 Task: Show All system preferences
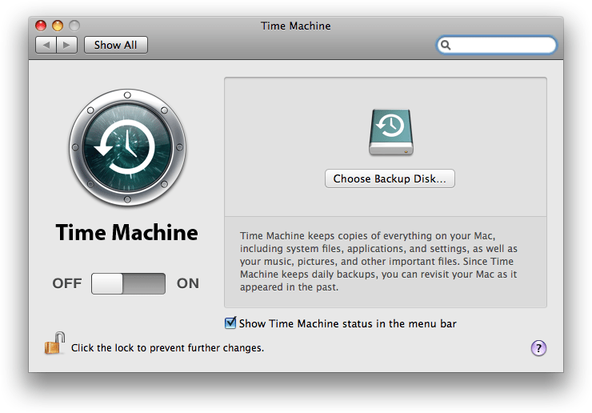pyautogui.click(x=115, y=45)
